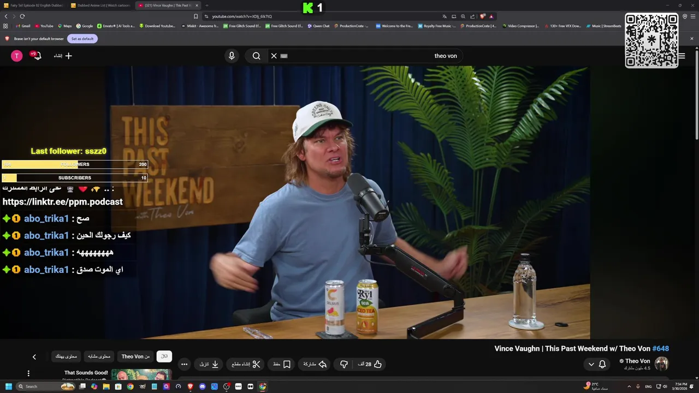699x393 pixels.
Task: Open the Theo Von channel name link
Action: [x=637, y=361]
